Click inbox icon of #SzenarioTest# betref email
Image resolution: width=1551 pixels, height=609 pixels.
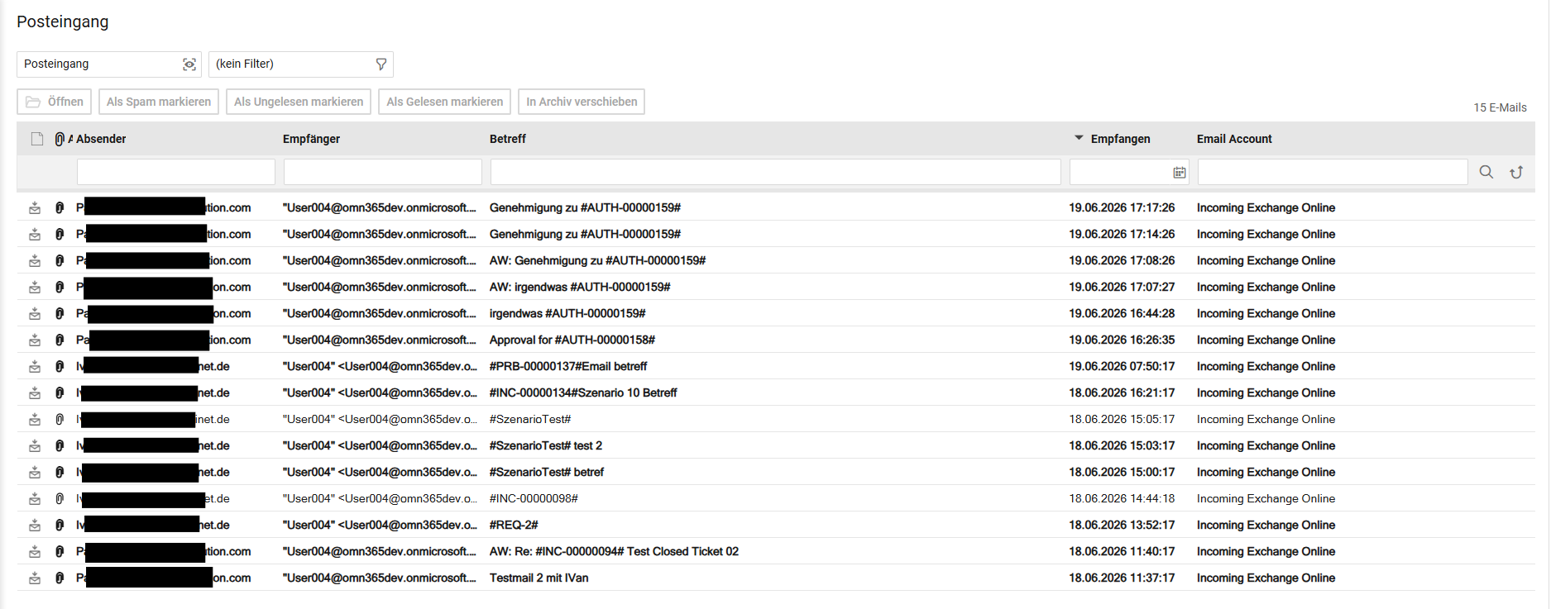(x=35, y=472)
